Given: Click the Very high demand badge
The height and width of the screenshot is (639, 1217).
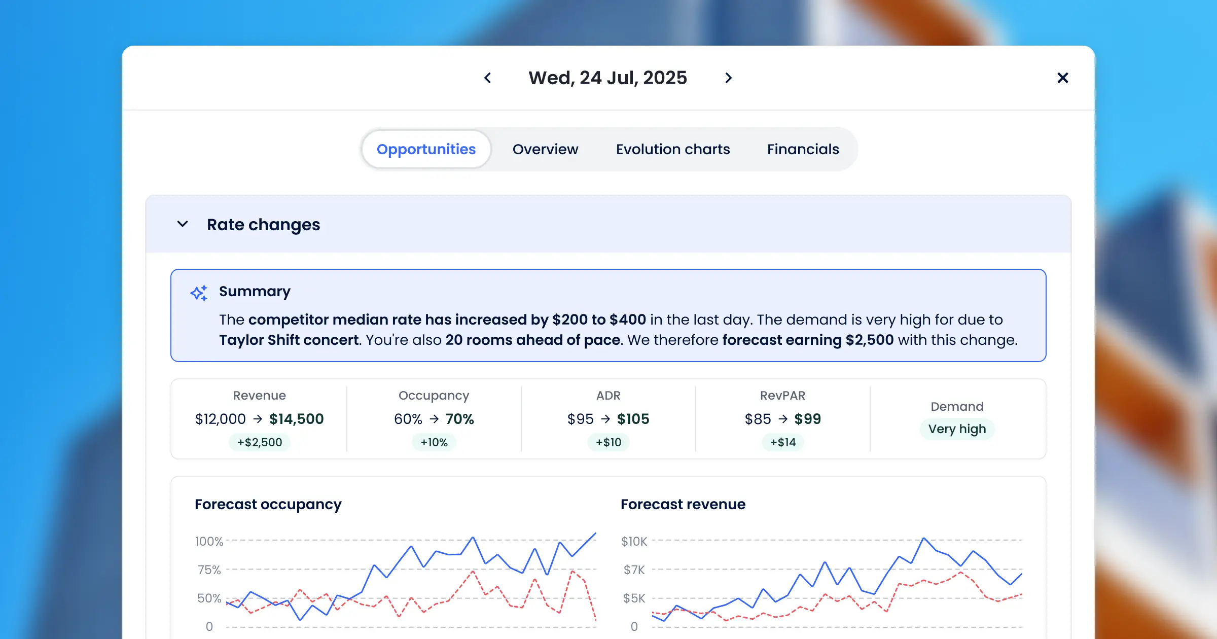Looking at the screenshot, I should tap(957, 429).
